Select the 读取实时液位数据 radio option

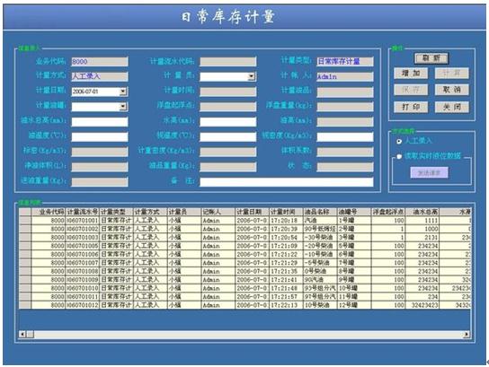(399, 156)
